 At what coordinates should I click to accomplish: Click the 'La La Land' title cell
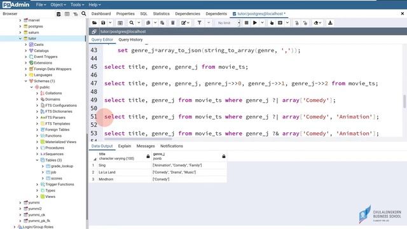tap(124, 172)
